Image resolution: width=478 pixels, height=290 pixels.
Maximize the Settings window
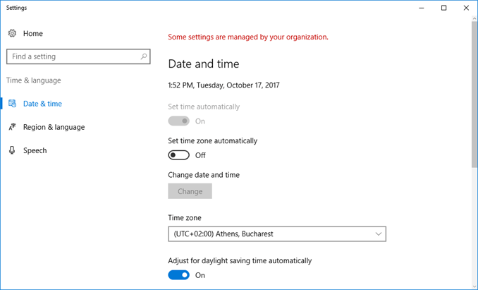443,8
